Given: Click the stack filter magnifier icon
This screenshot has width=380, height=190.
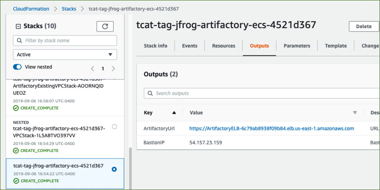Looking at the screenshot, I should [x=19, y=41].
